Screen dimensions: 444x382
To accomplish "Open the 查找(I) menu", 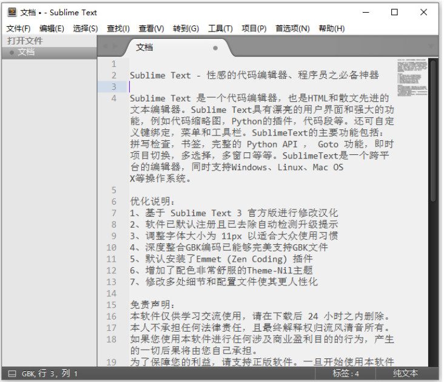I will pos(118,29).
